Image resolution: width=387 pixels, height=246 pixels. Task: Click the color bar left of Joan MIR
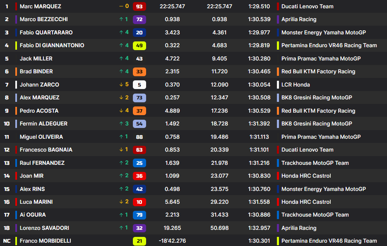(16, 176)
